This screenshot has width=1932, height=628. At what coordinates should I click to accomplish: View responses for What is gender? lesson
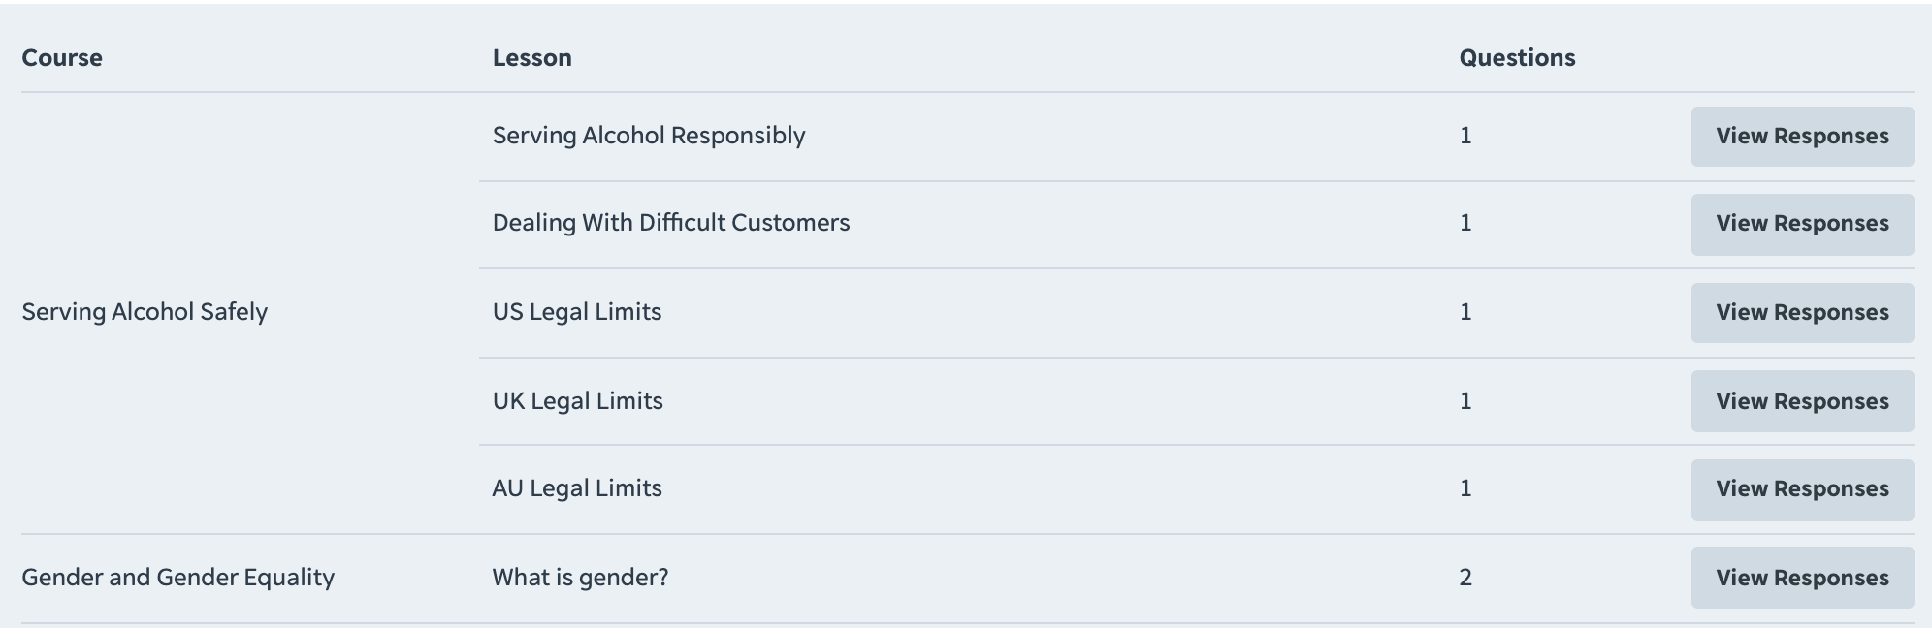[1801, 577]
